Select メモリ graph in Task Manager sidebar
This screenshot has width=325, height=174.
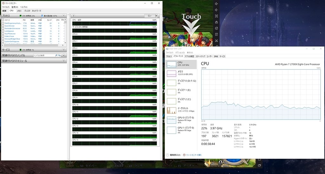pos(172,74)
